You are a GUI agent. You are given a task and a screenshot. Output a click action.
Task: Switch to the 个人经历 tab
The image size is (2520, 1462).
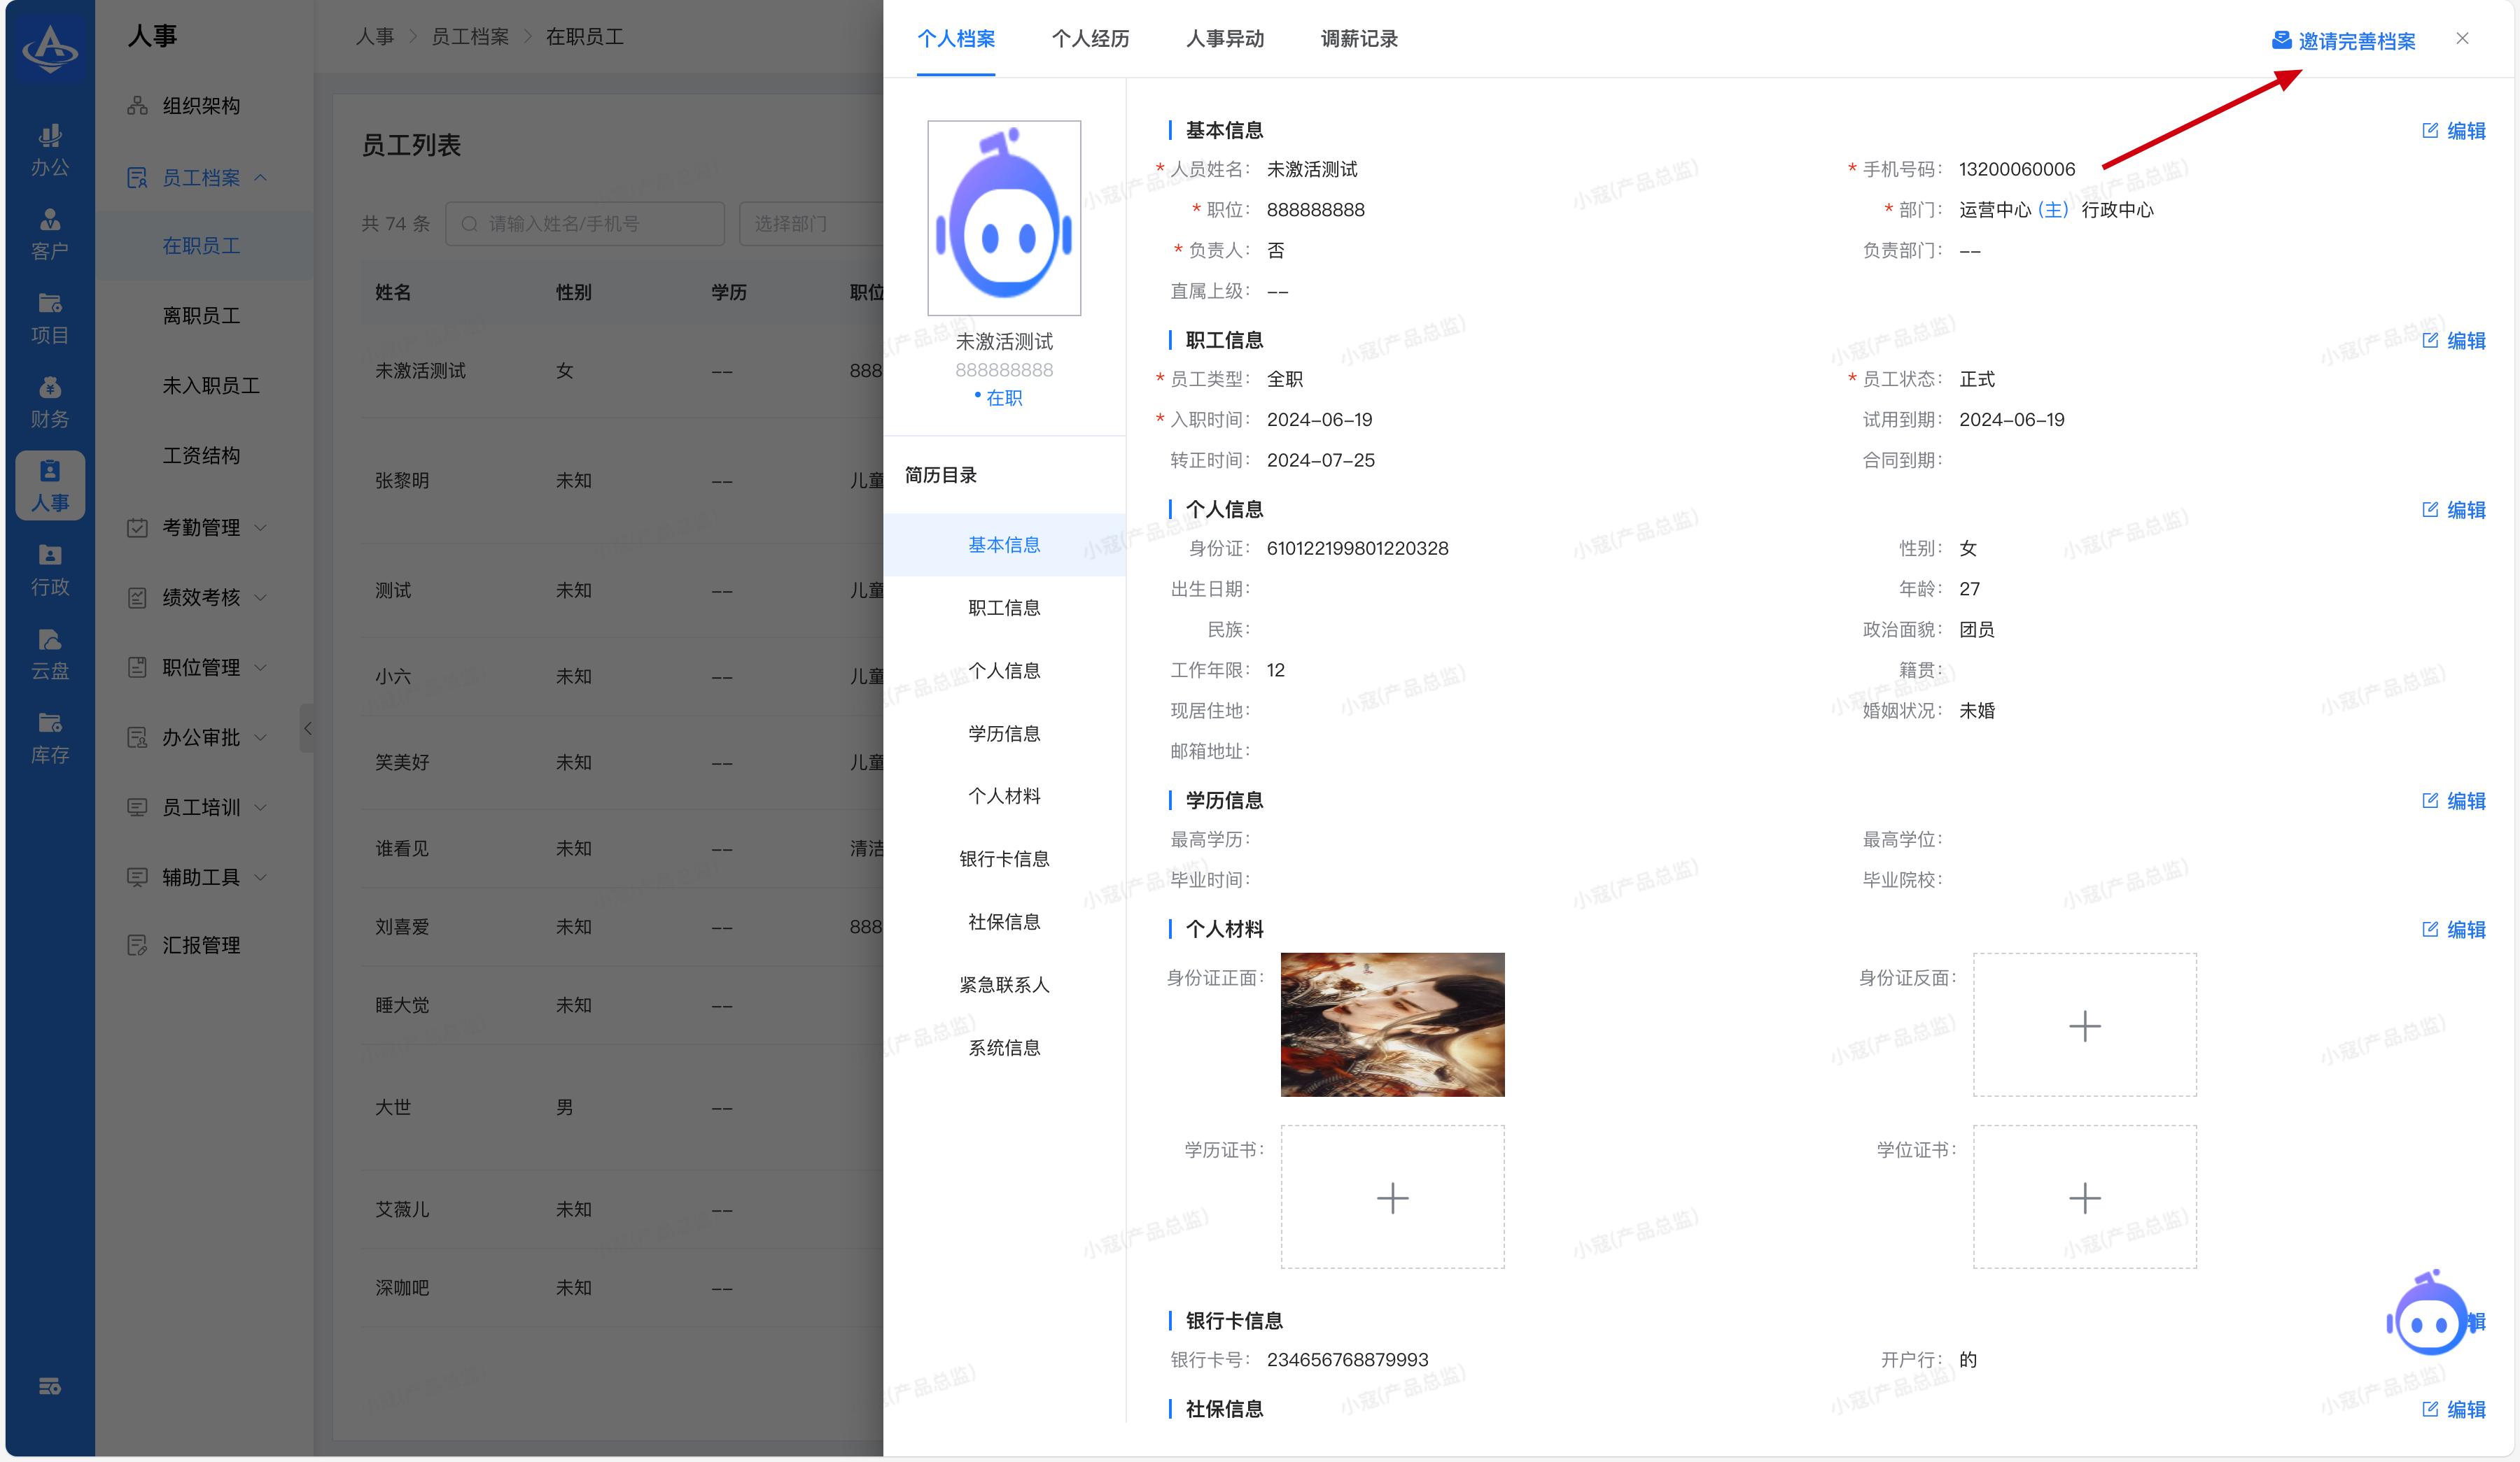click(1090, 39)
